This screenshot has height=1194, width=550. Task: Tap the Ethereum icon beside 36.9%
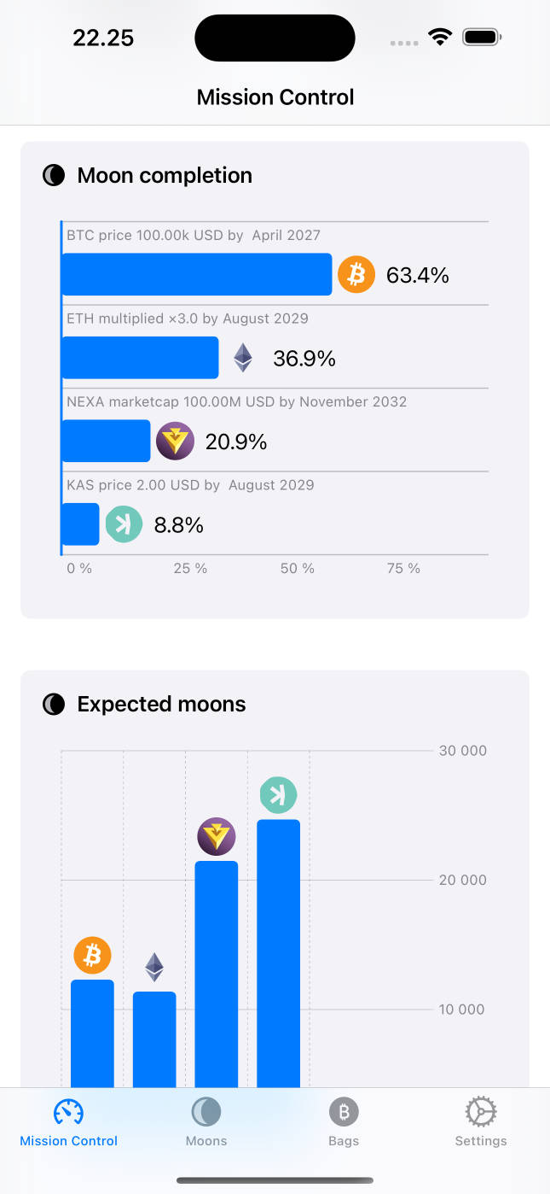click(244, 358)
